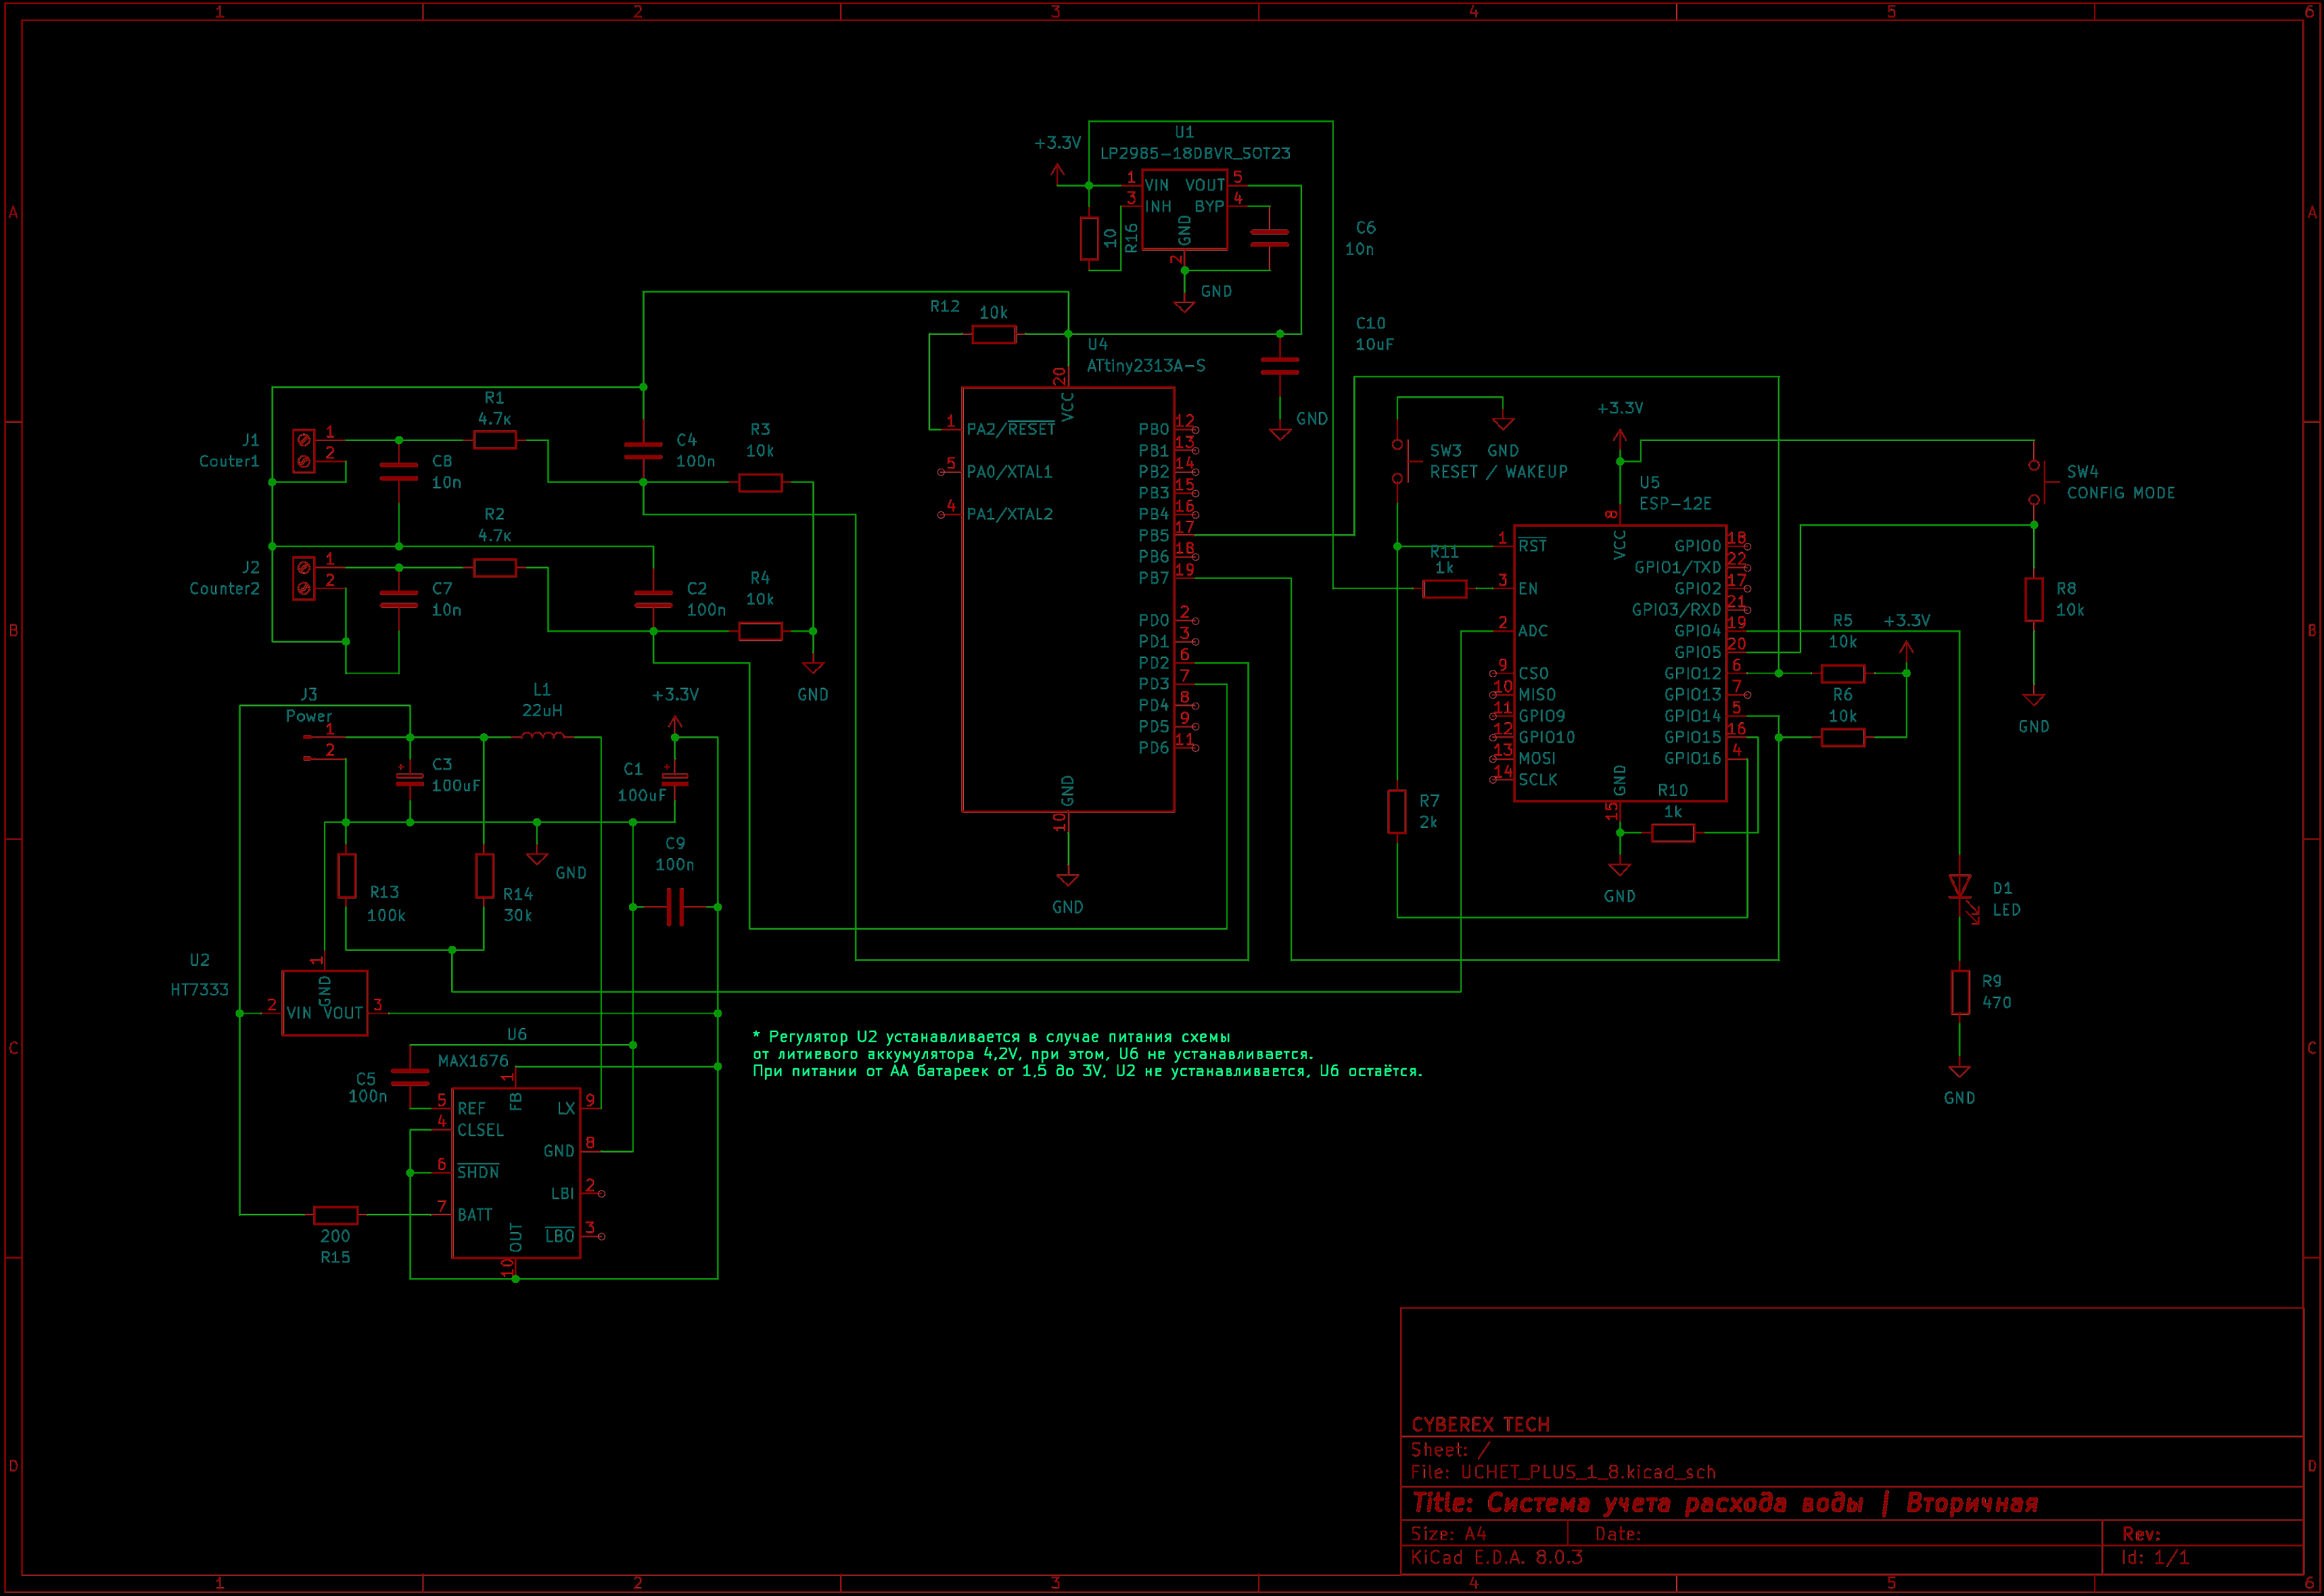Select the C7 10n capacitor symbol
The image size is (2324, 1596).
[399, 599]
